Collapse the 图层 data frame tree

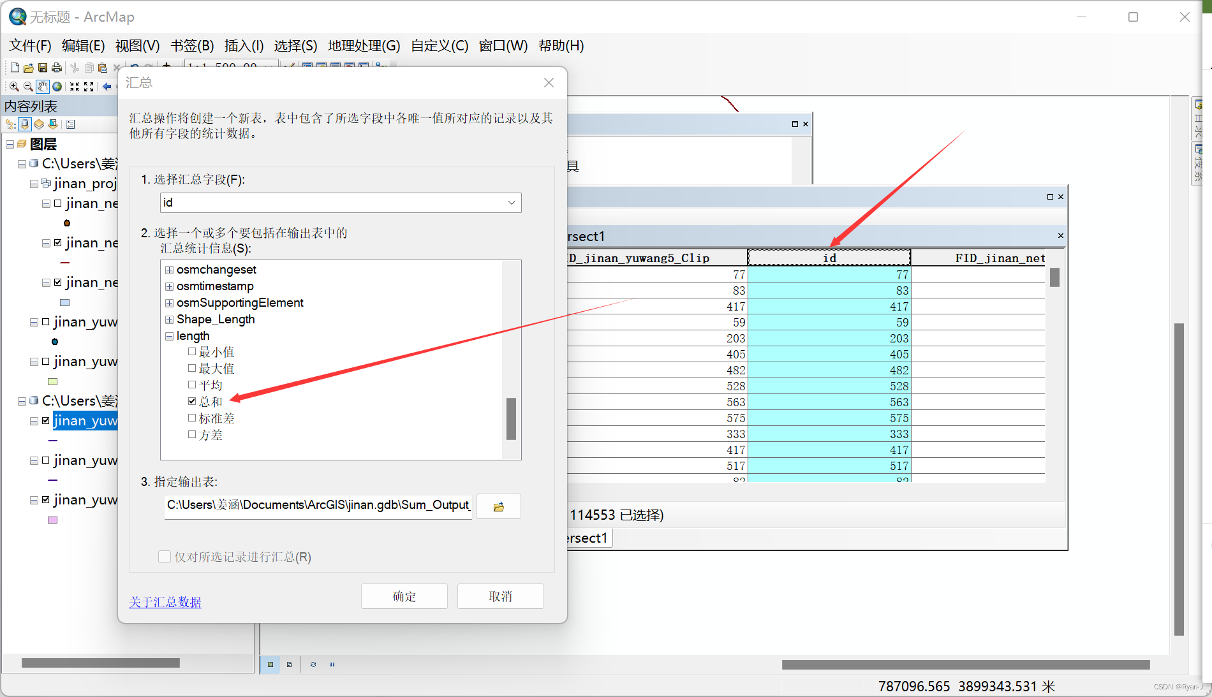(x=10, y=144)
